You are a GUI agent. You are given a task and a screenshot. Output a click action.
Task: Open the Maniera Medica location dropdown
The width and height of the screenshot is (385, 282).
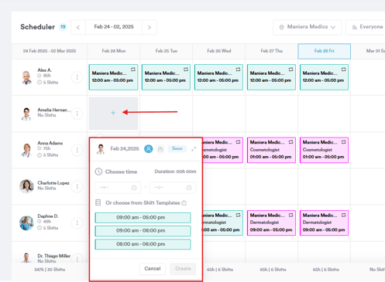pyautogui.click(x=308, y=27)
